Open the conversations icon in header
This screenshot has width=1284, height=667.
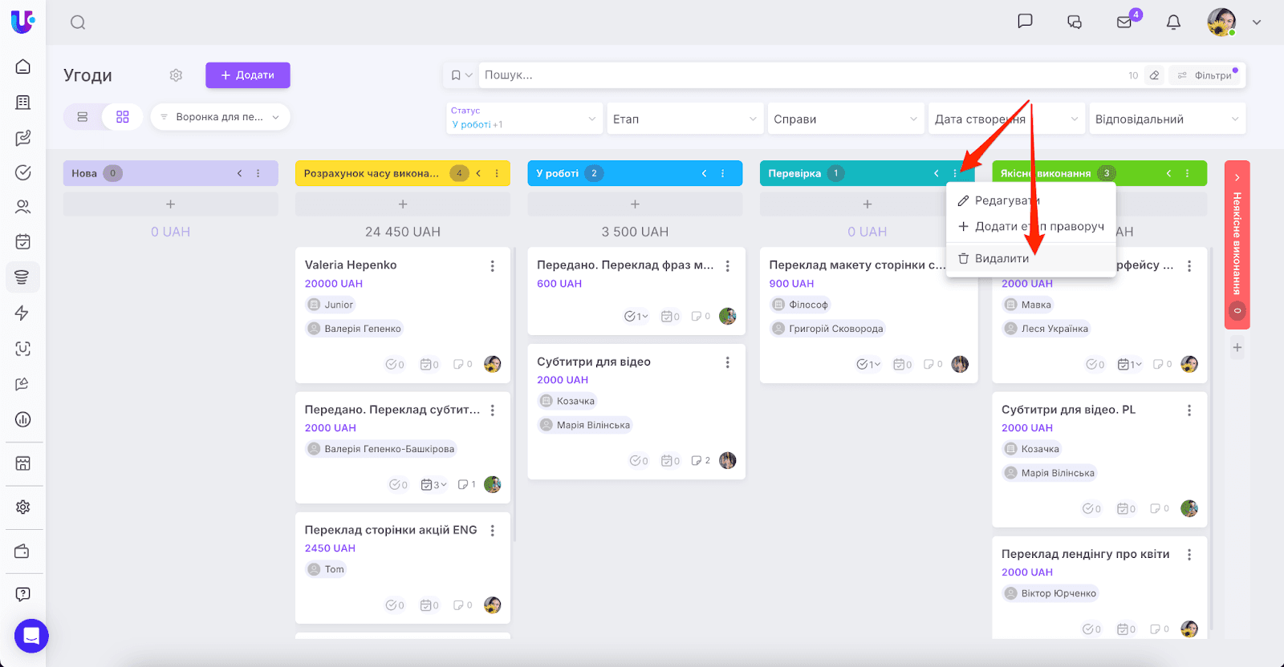click(1075, 22)
